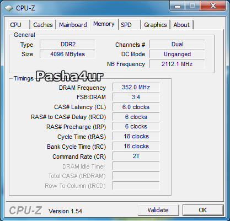Click the CPU-Z app icon in title bar
Screen dimensions: 230x221
(9, 8)
